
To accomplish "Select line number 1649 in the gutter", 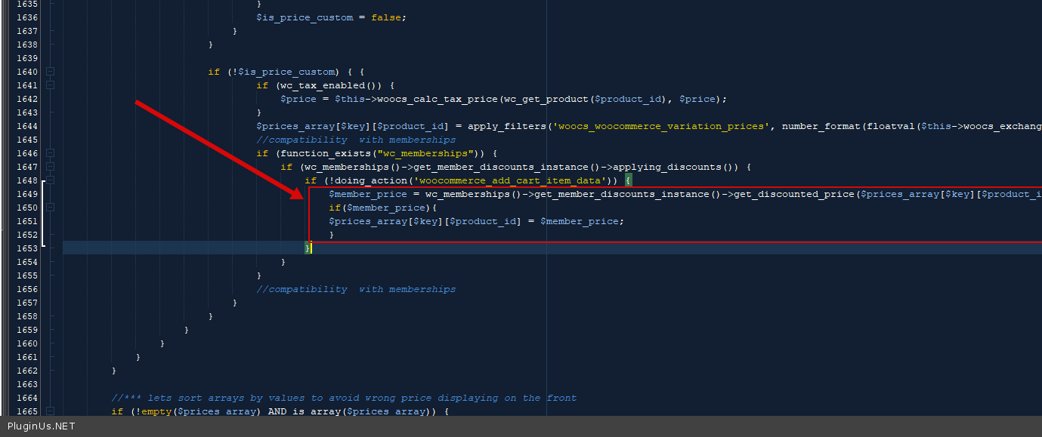I will [x=27, y=194].
